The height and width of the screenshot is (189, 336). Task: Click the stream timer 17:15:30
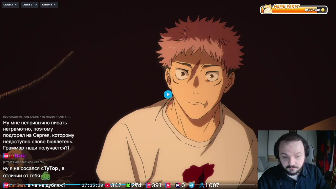(x=92, y=185)
